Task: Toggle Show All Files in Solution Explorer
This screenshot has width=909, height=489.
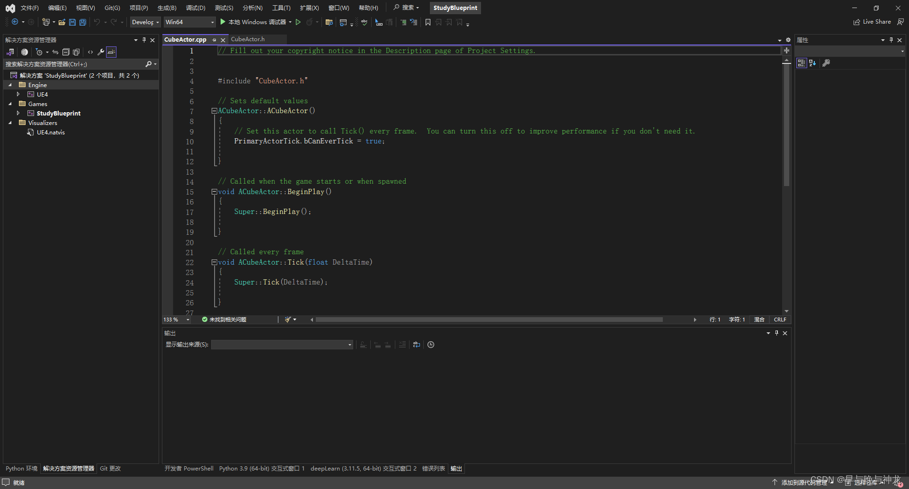Action: pos(76,52)
